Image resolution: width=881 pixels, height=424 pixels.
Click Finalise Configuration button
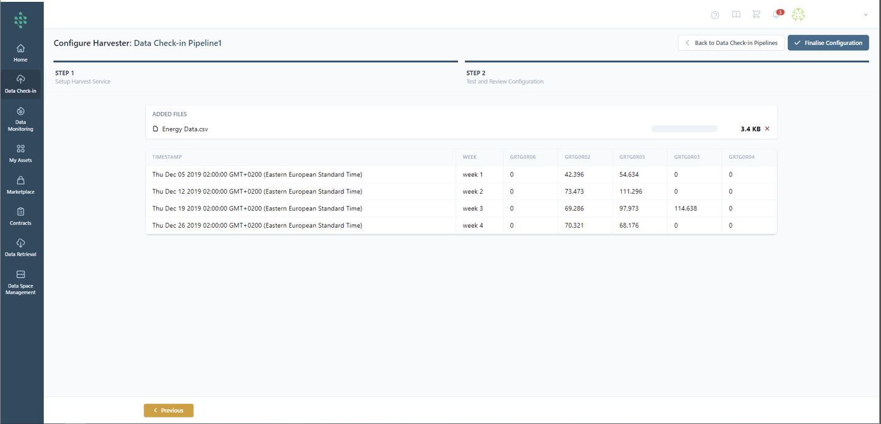tap(828, 43)
